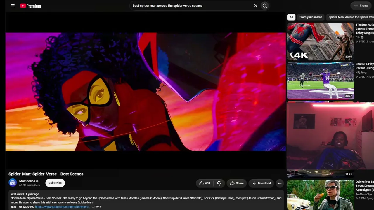Click the 28:27 duration badge
The width and height of the screenshot is (374, 210).
pos(348,96)
